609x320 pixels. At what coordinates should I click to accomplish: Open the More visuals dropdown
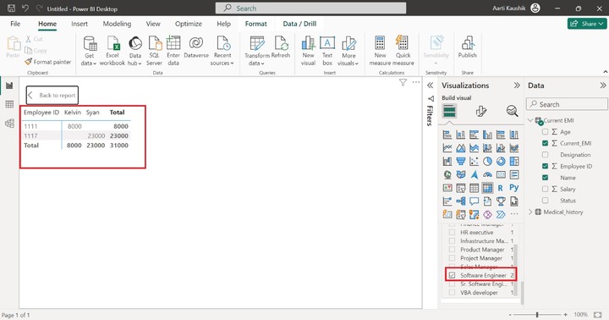[x=348, y=51]
